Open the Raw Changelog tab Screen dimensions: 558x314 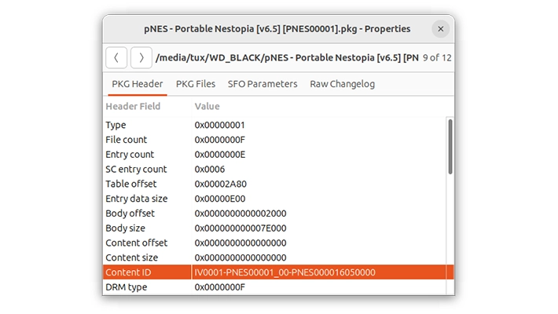[x=343, y=84]
